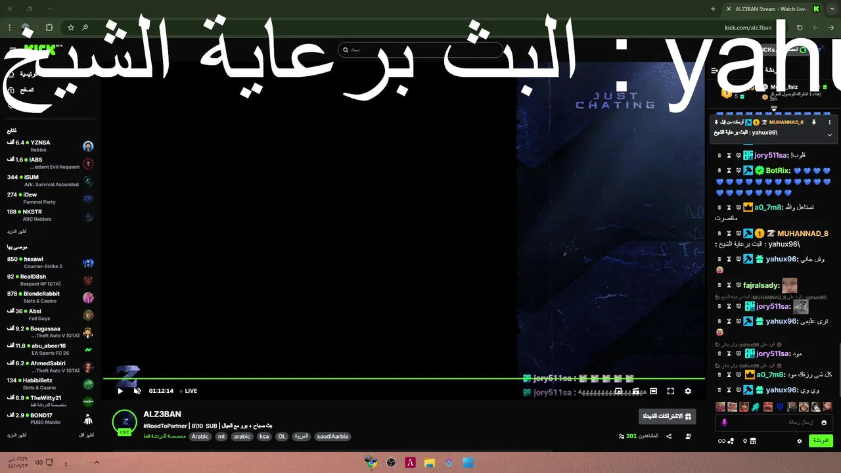Open pinned message options menu
The height and width of the screenshot is (473, 841).
[829, 122]
